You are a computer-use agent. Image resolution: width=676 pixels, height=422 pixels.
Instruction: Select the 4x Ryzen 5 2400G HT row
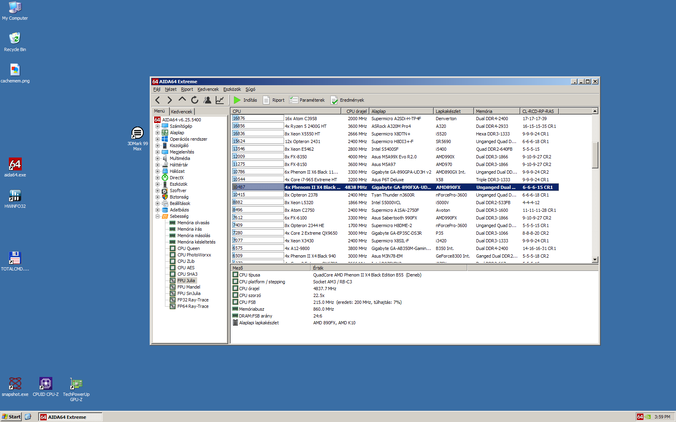point(395,126)
